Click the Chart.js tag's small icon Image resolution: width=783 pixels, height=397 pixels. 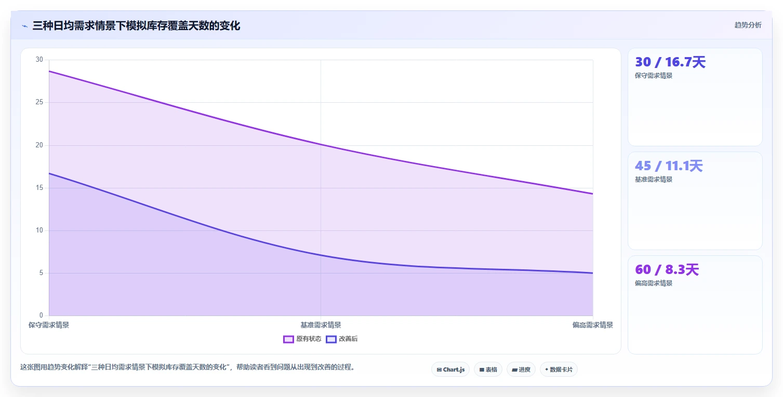pos(439,370)
